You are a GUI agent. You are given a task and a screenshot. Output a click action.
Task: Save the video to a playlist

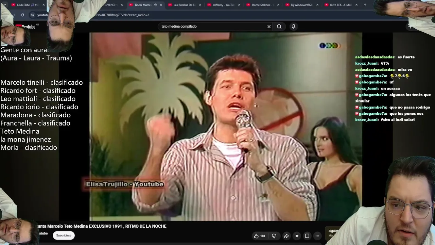pos(307,236)
